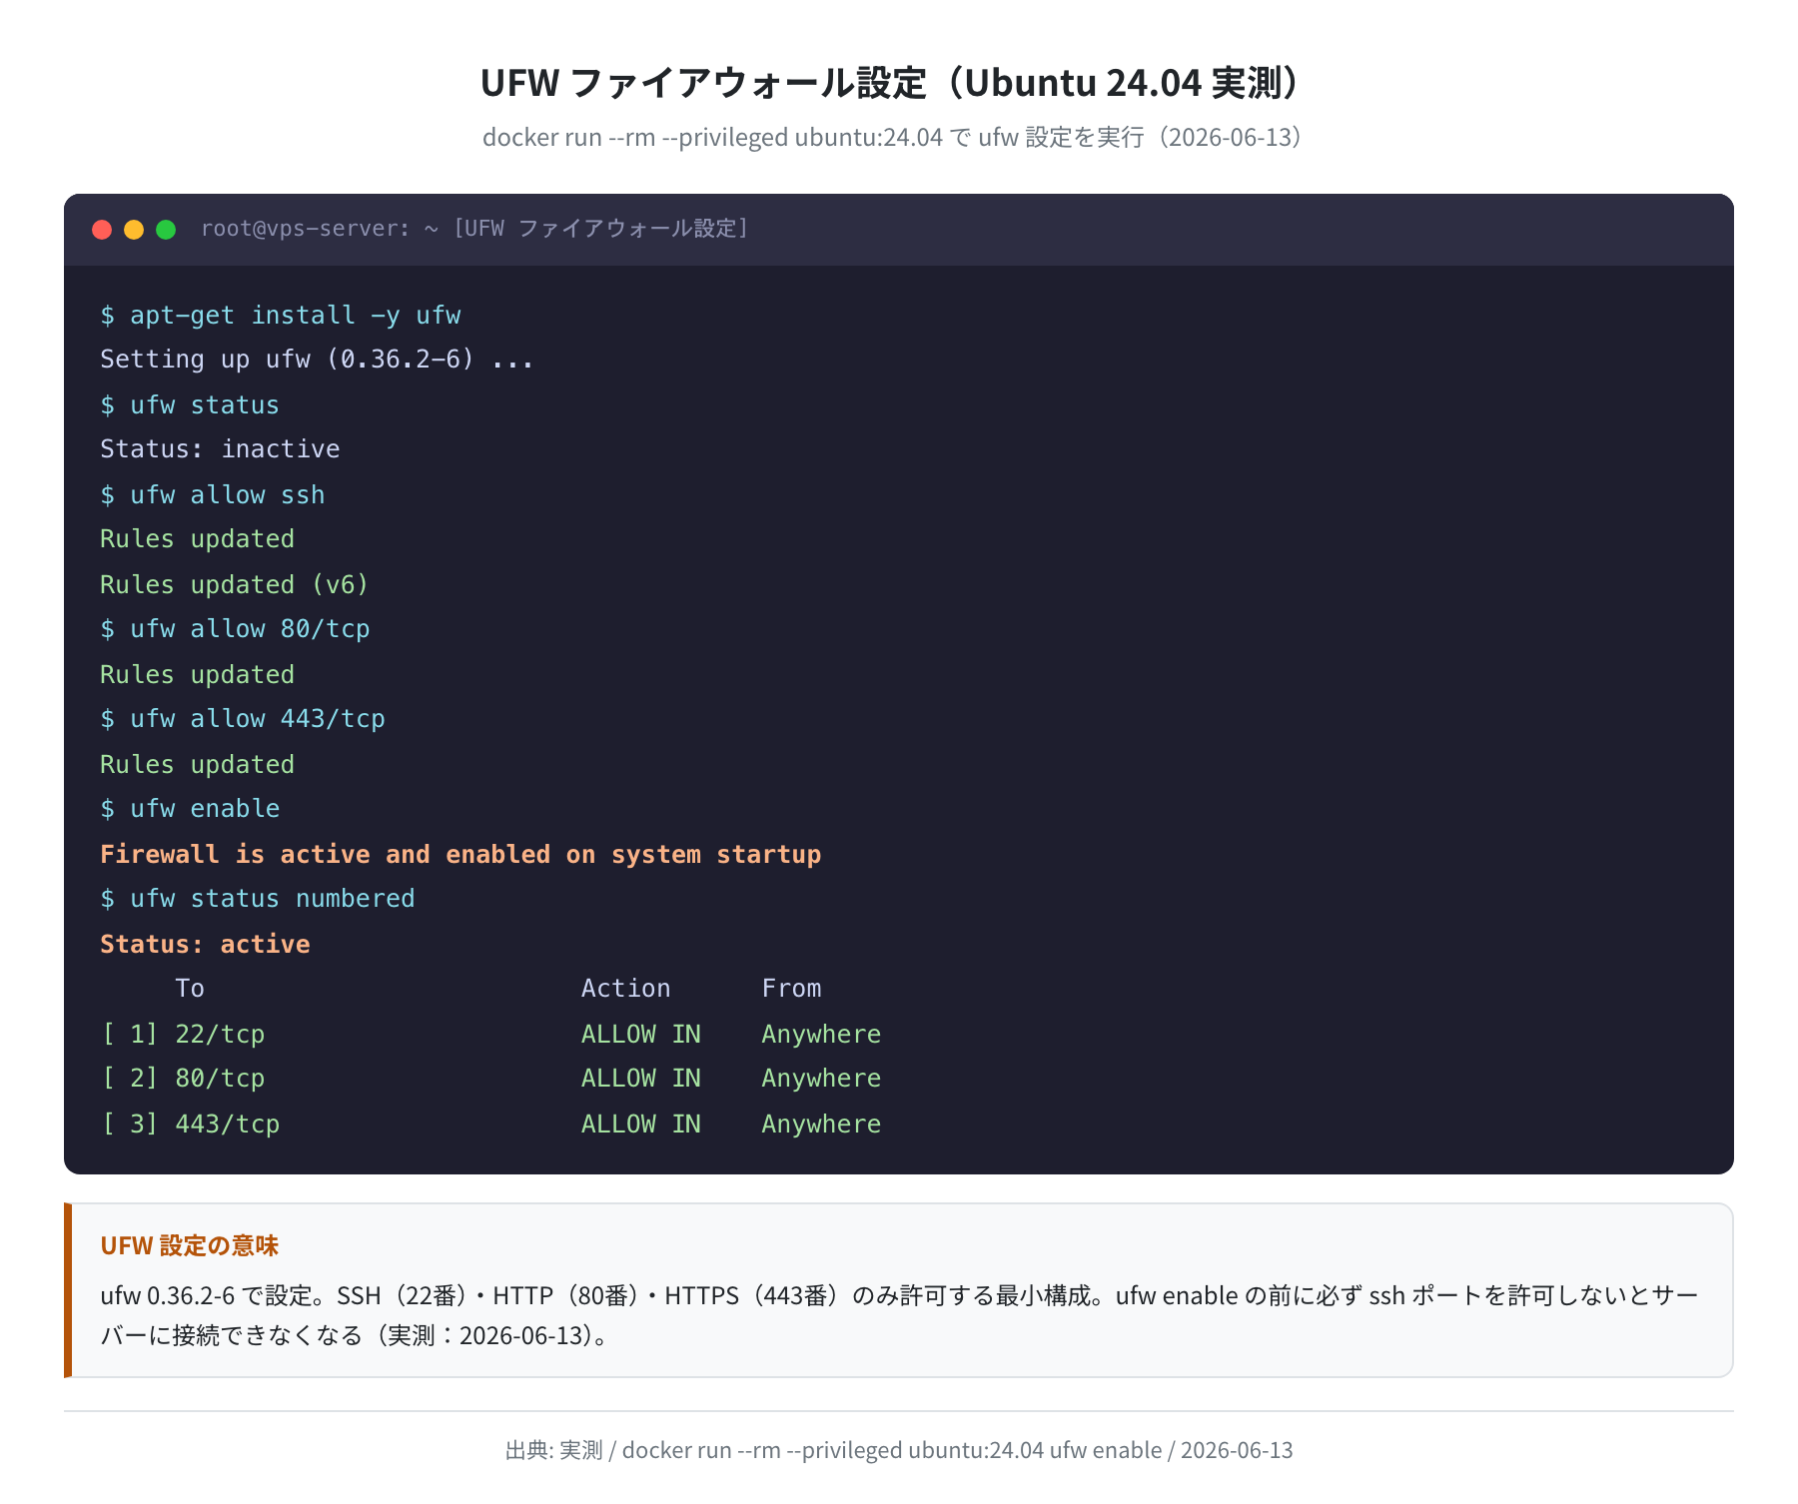
Task: Click Anywhere in the 443/tcp row
Action: [x=822, y=1125]
